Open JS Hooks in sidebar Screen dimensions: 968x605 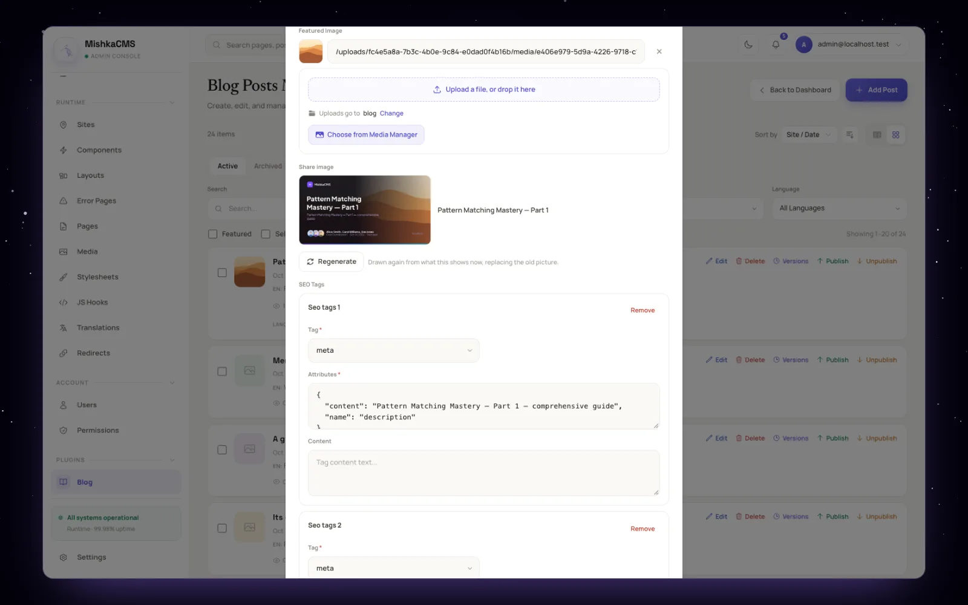[x=116, y=302]
